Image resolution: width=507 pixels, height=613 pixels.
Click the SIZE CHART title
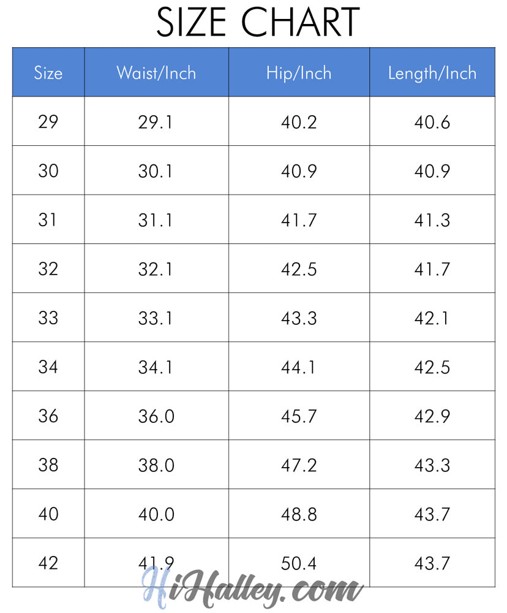[258, 22]
